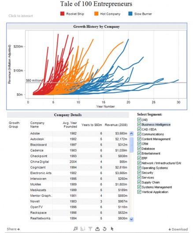
Task: Click the Growth History by Company header
Action: [x=96, y=27]
